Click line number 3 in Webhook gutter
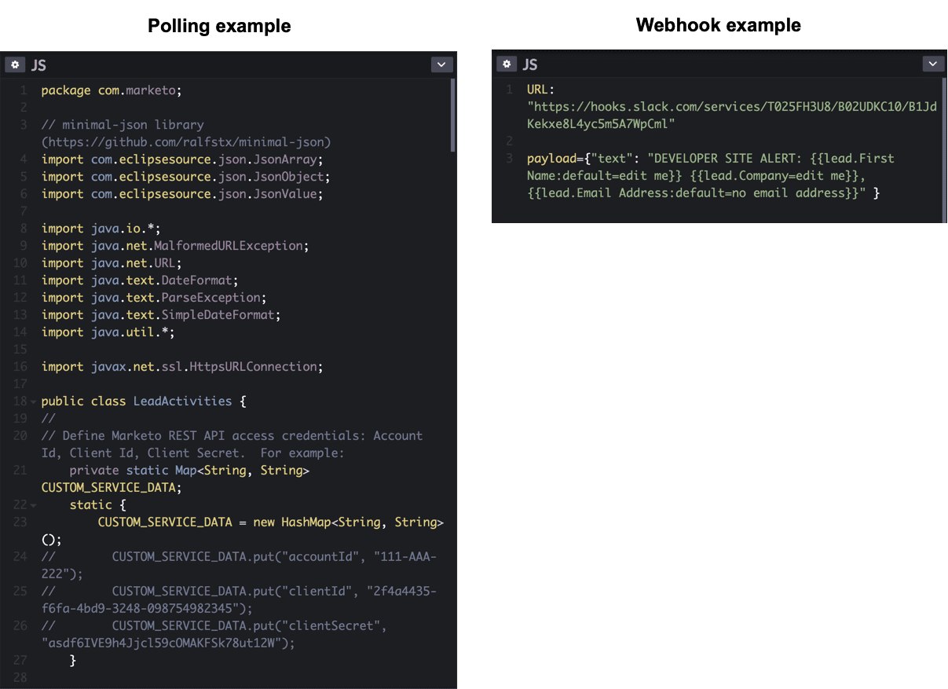The height and width of the screenshot is (689, 948). 510,159
